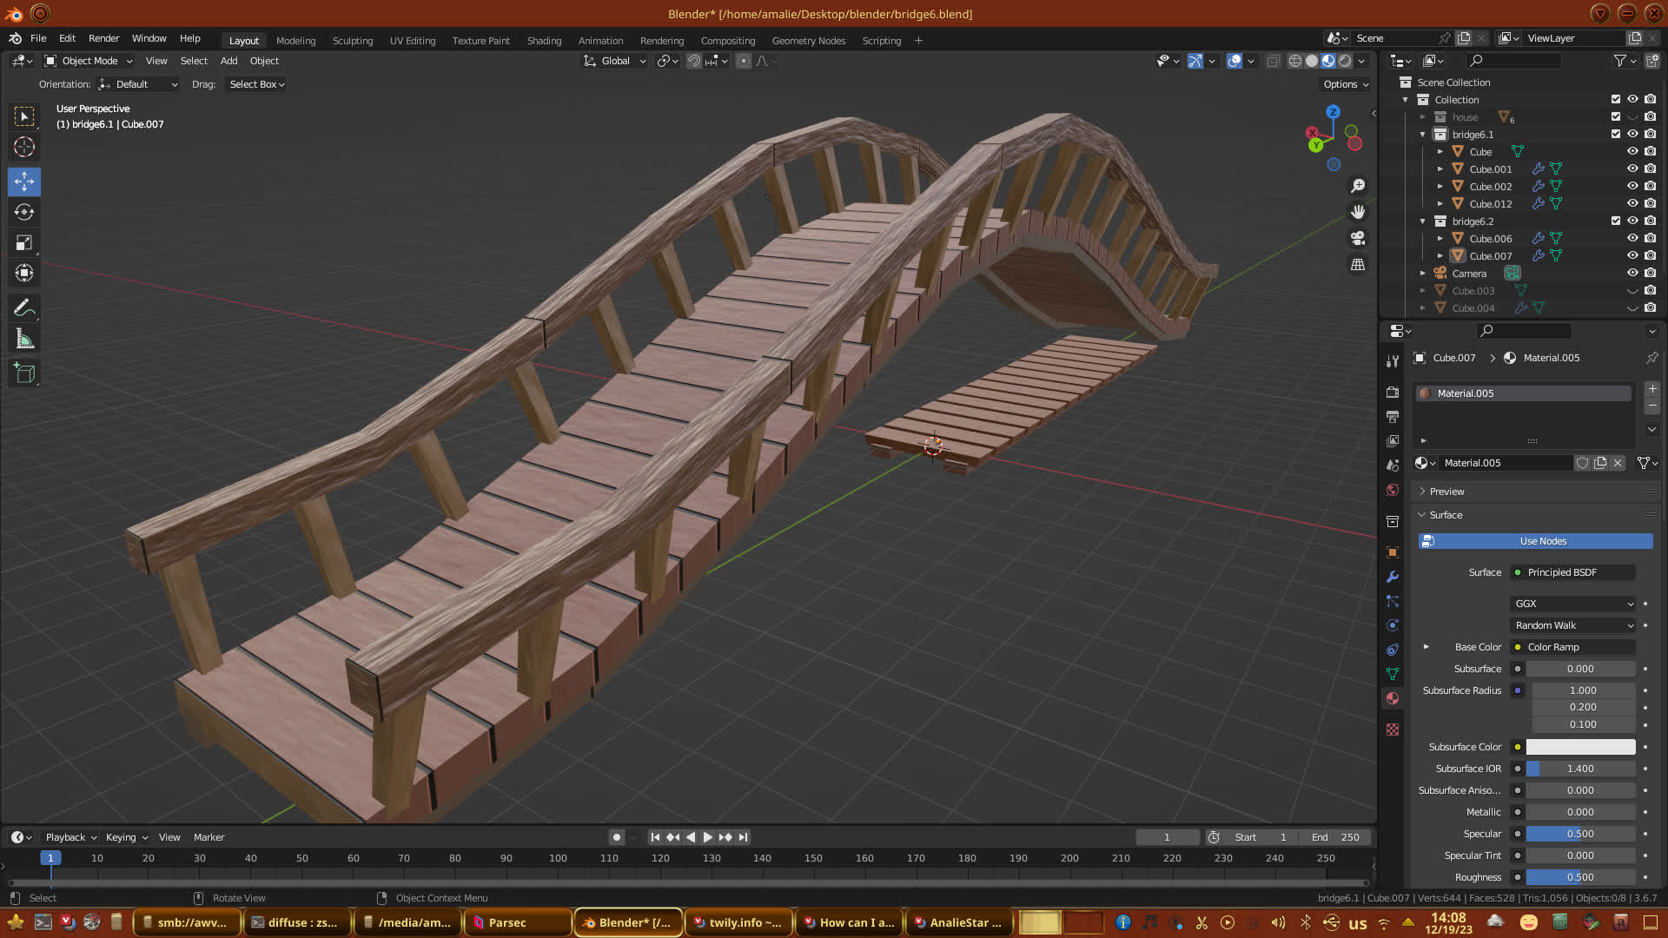This screenshot has width=1668, height=938.
Task: Switch to the Shading workspace tab
Action: click(x=544, y=41)
